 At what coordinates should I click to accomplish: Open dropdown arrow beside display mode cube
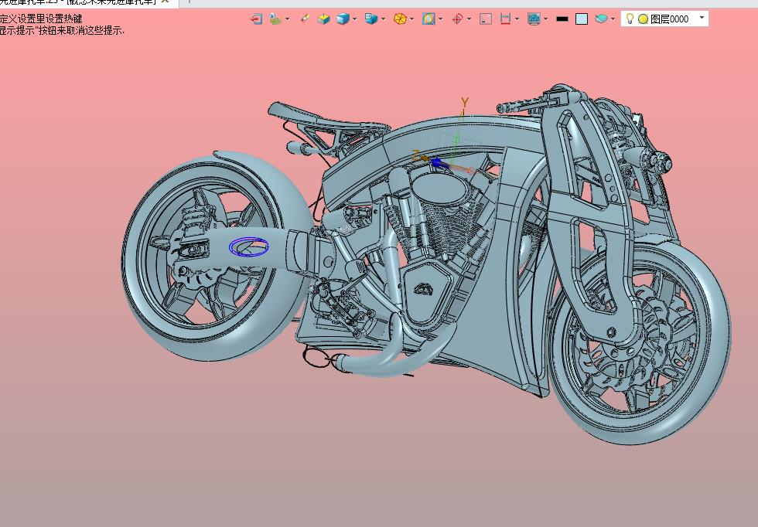pyautogui.click(x=383, y=19)
